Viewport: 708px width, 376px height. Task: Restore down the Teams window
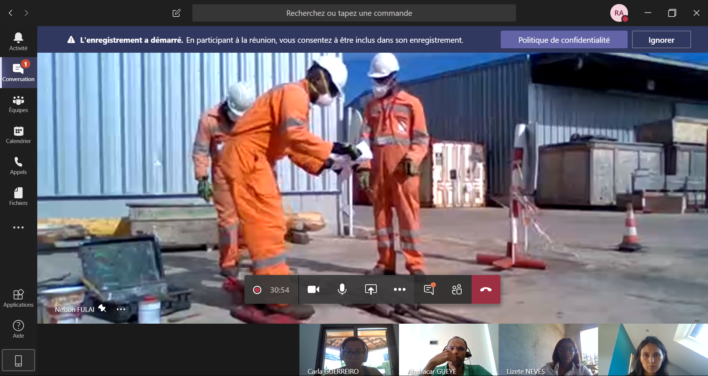(672, 13)
